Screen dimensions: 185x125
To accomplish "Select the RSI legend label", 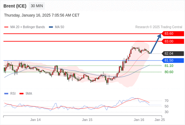I will tap(13, 94).
